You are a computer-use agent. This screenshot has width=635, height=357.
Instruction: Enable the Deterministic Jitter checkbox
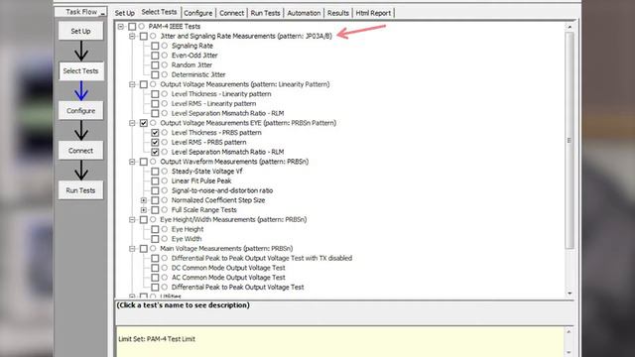point(155,74)
